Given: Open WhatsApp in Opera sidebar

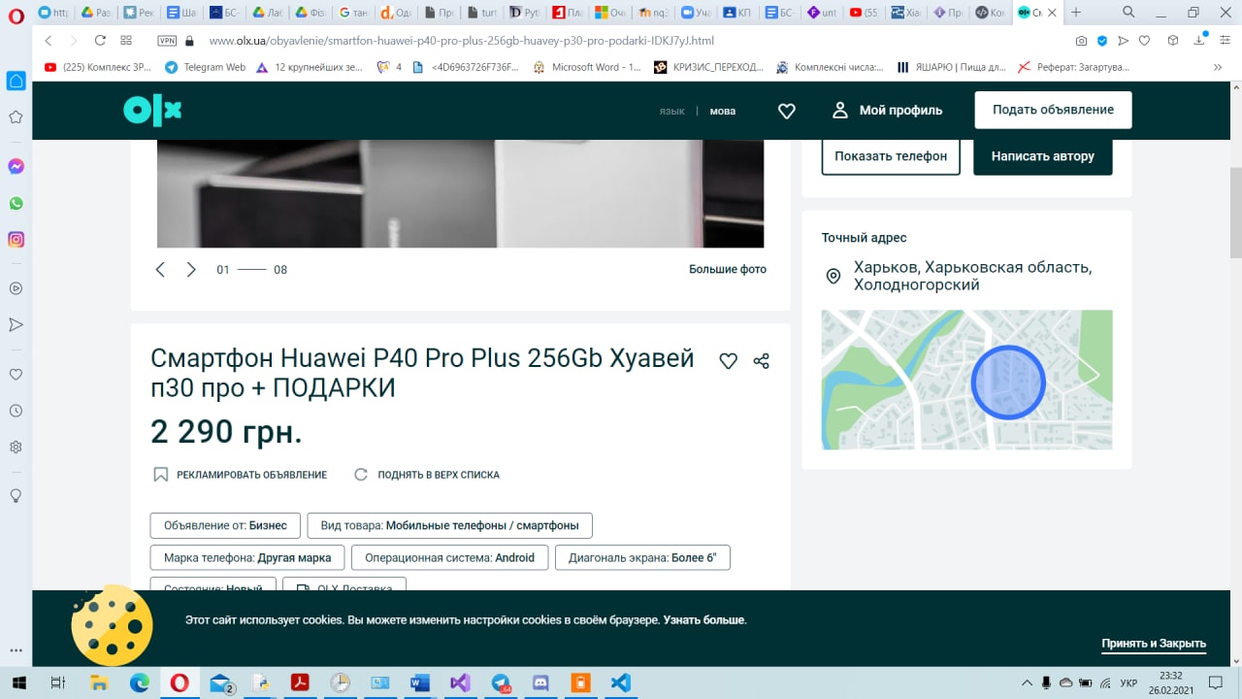Looking at the screenshot, I should pos(16,204).
